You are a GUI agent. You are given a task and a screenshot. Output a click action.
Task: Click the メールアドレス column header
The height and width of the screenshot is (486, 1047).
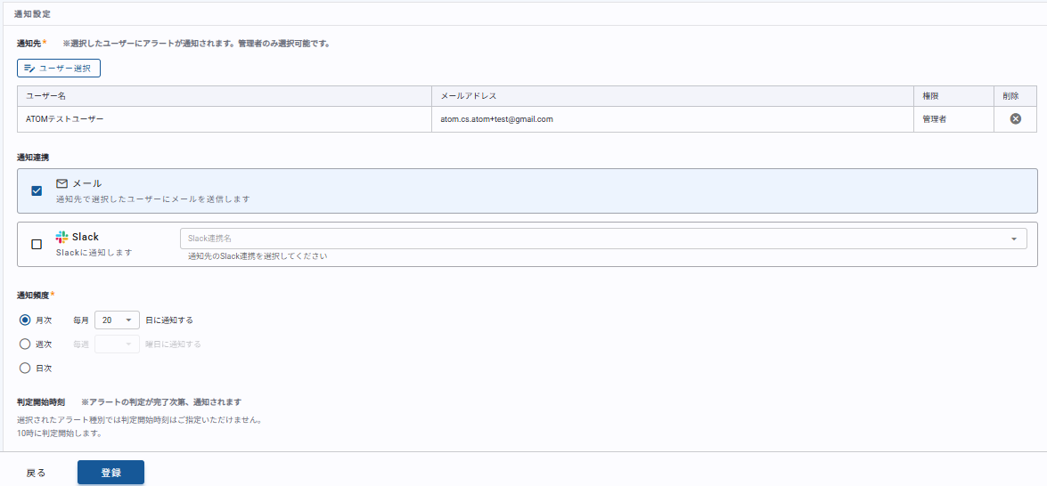469,96
